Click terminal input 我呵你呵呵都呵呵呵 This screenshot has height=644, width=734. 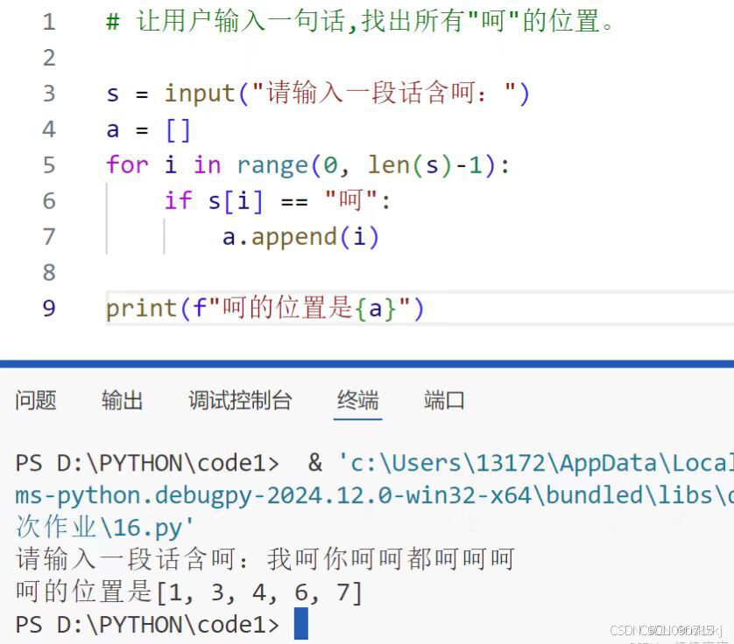pyautogui.click(x=391, y=559)
